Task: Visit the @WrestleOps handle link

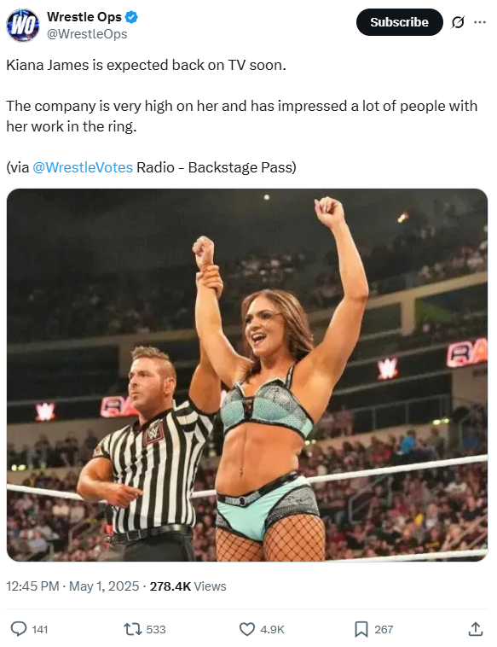Action: [87, 34]
